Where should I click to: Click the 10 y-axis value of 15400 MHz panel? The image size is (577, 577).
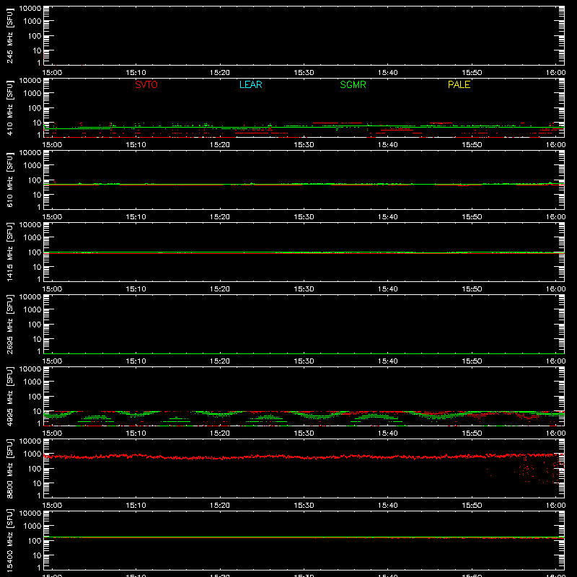tap(38, 555)
